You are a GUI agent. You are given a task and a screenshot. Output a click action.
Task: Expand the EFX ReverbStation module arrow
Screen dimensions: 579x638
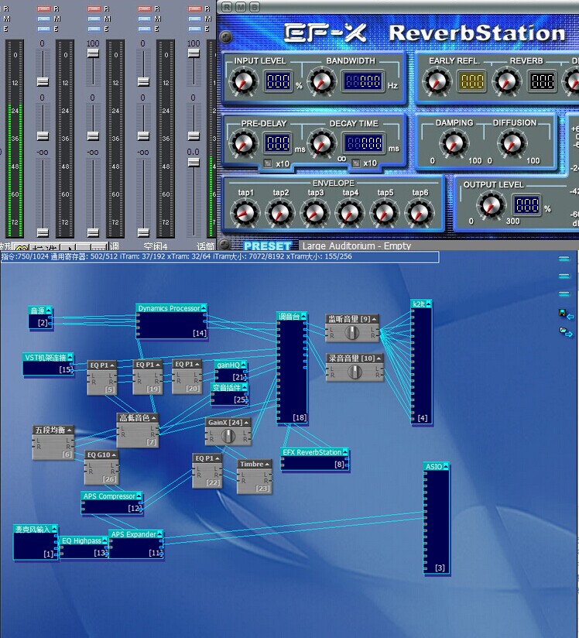[345, 452]
